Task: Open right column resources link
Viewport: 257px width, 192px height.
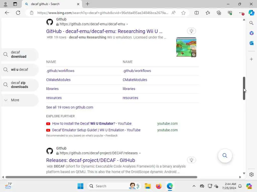Action: [131, 98]
